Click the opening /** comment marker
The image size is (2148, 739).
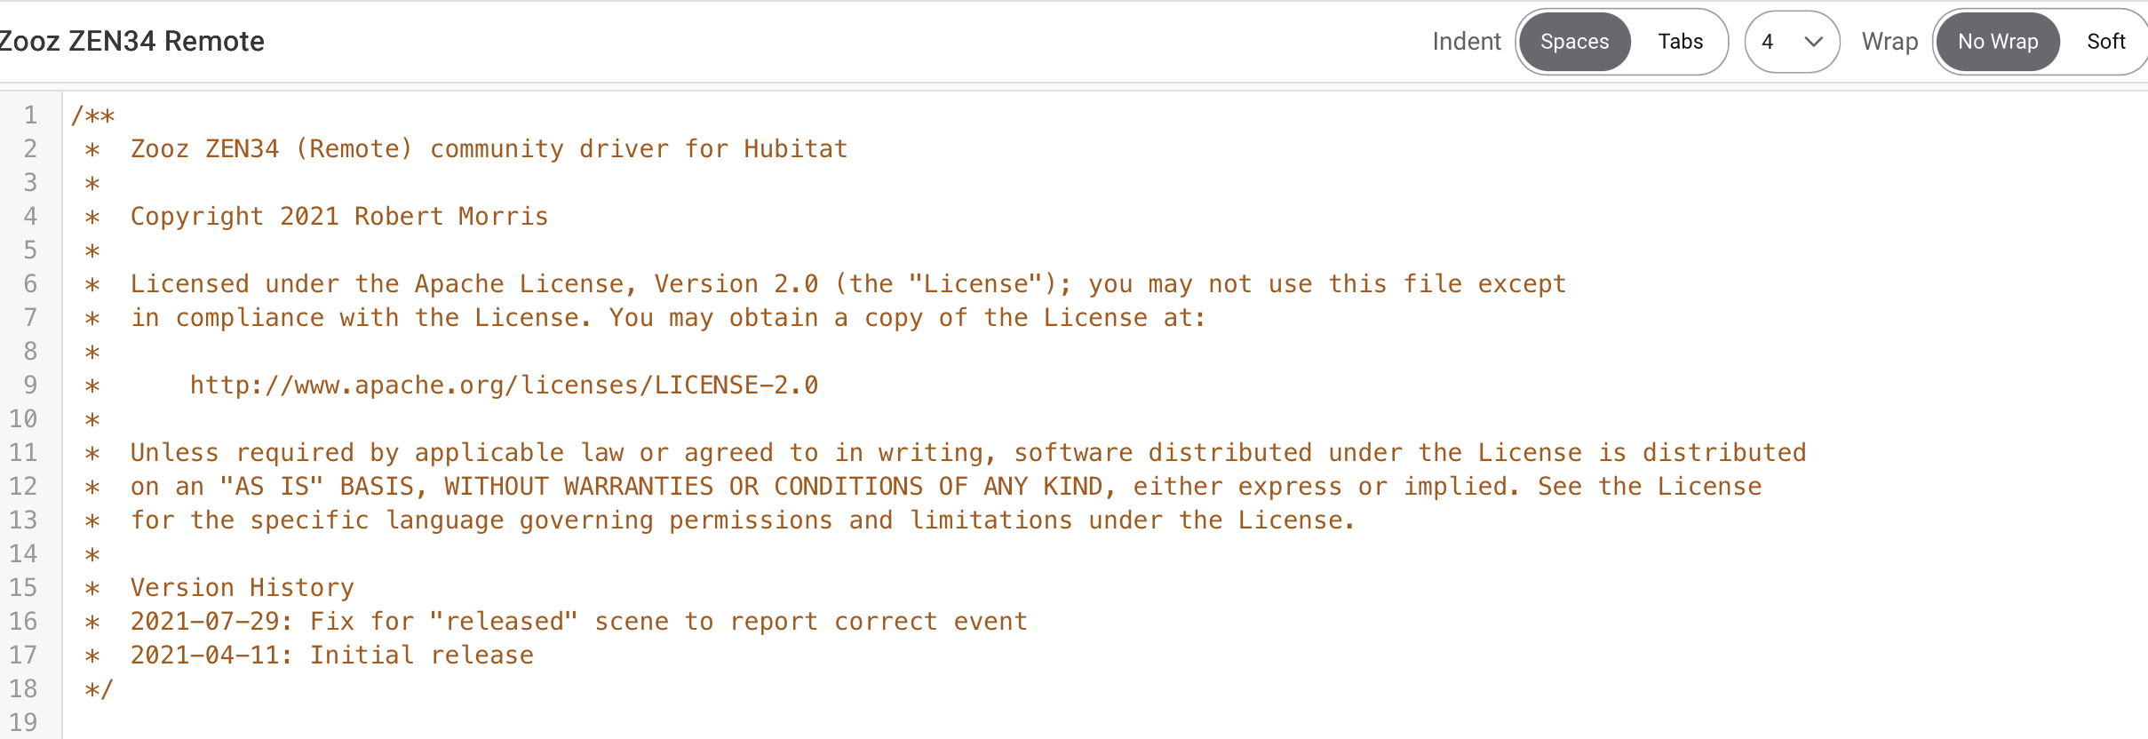coord(93,115)
